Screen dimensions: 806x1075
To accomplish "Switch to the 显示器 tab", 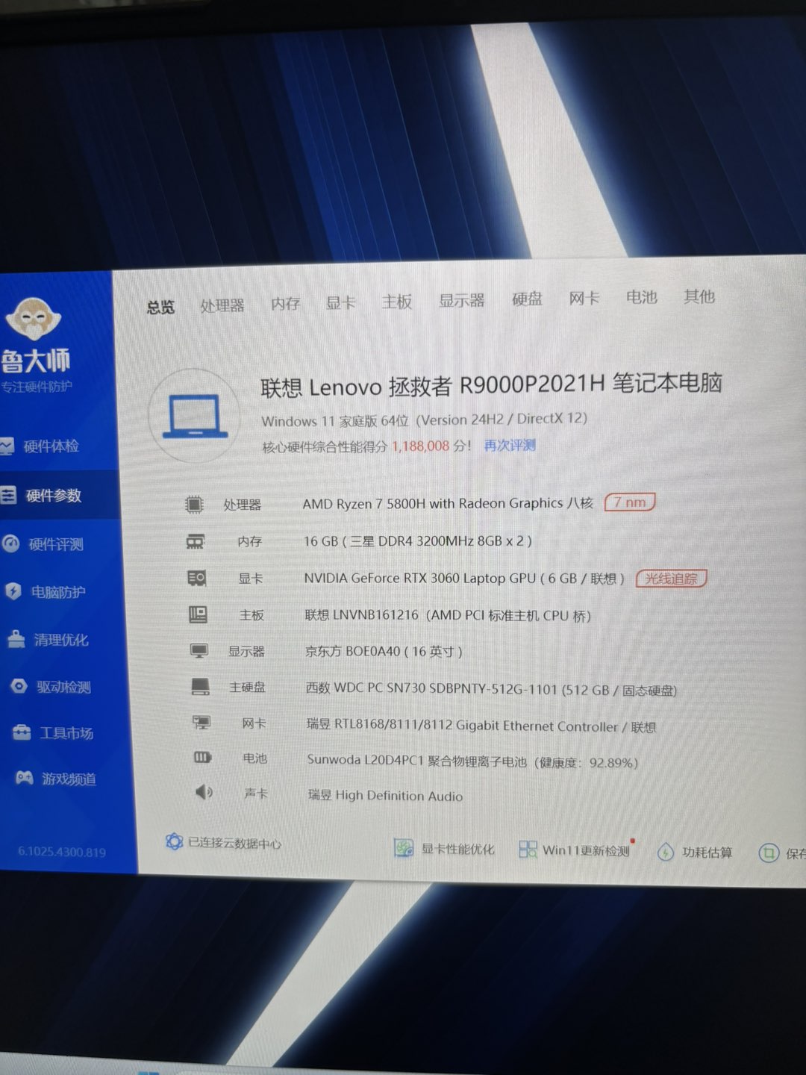I will (x=461, y=300).
